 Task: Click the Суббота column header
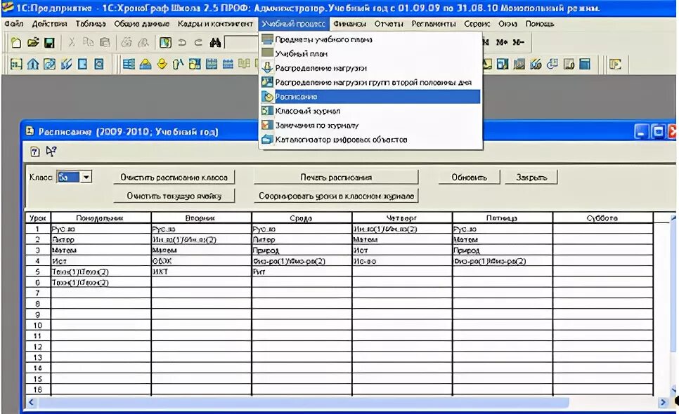603,218
